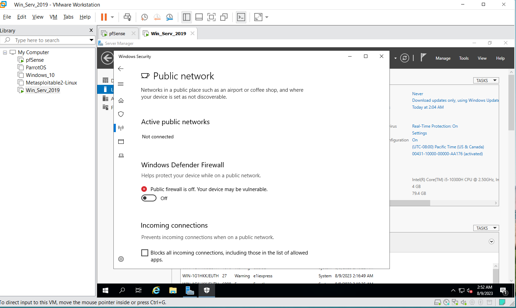Open Windows Security settings gear
This screenshot has height=308, width=516.
coord(121,259)
